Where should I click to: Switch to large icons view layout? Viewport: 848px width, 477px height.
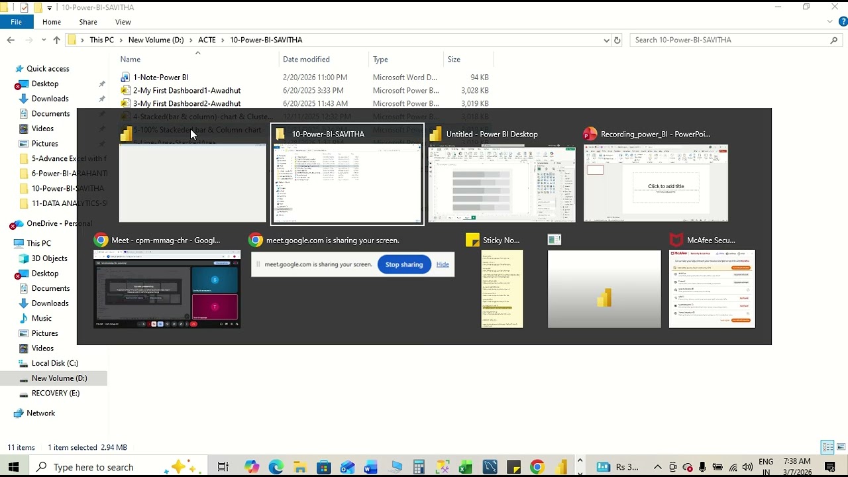841,447
